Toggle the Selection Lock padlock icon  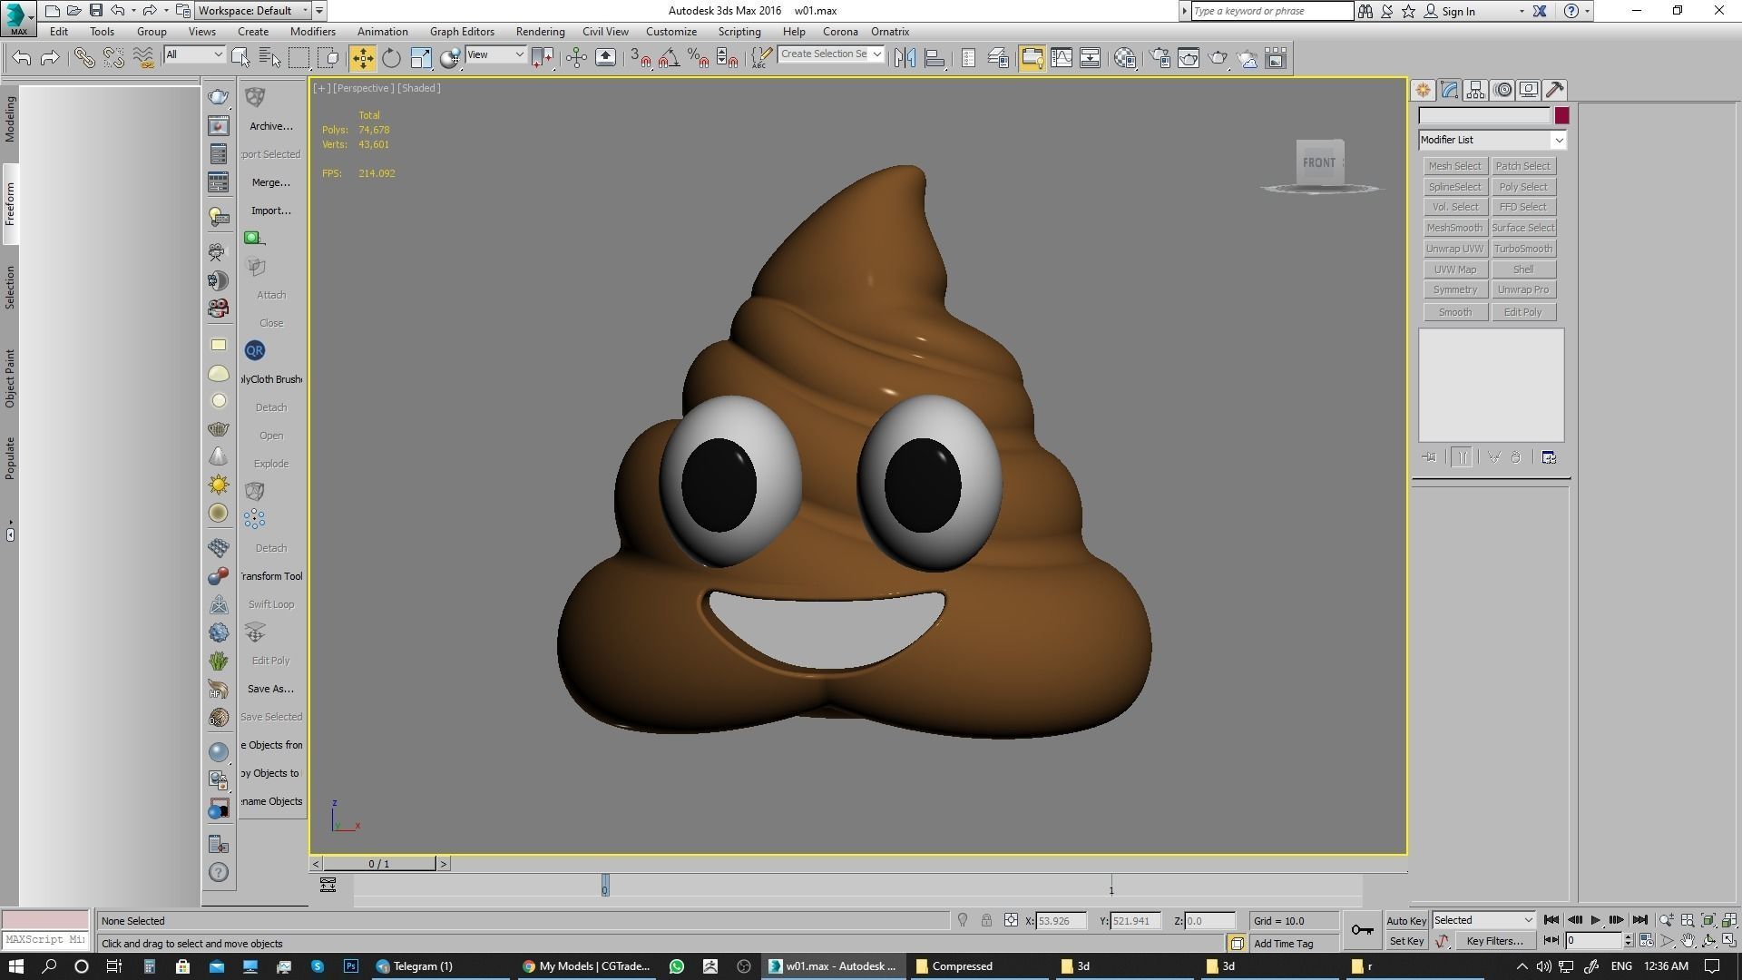click(986, 920)
